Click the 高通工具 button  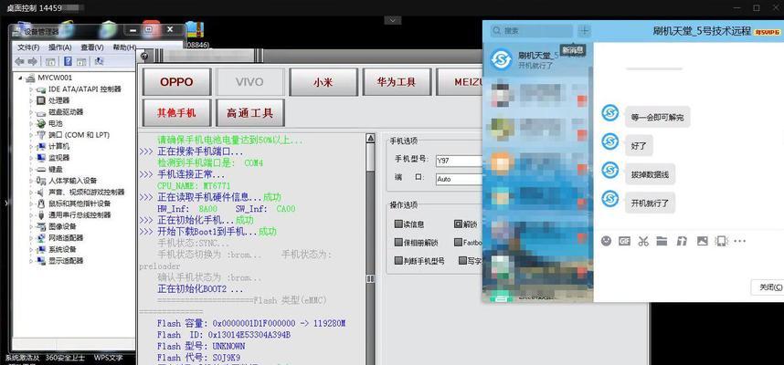(x=250, y=113)
